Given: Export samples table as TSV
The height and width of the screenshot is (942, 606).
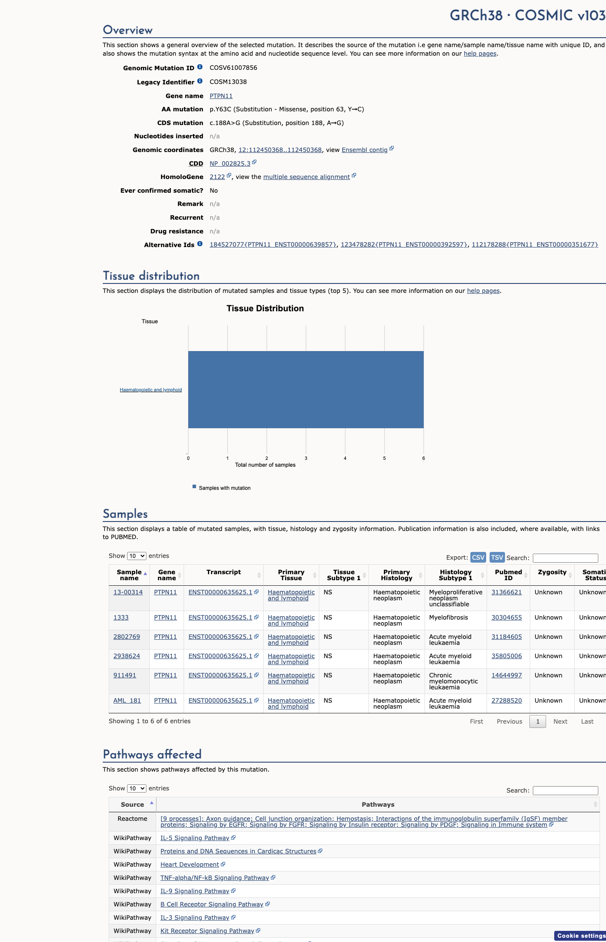Looking at the screenshot, I should tap(497, 557).
